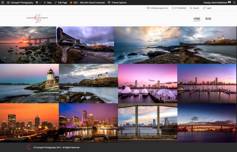This screenshot has width=237, height=152.
Task: Open the + New content menu
Action: 48,3
